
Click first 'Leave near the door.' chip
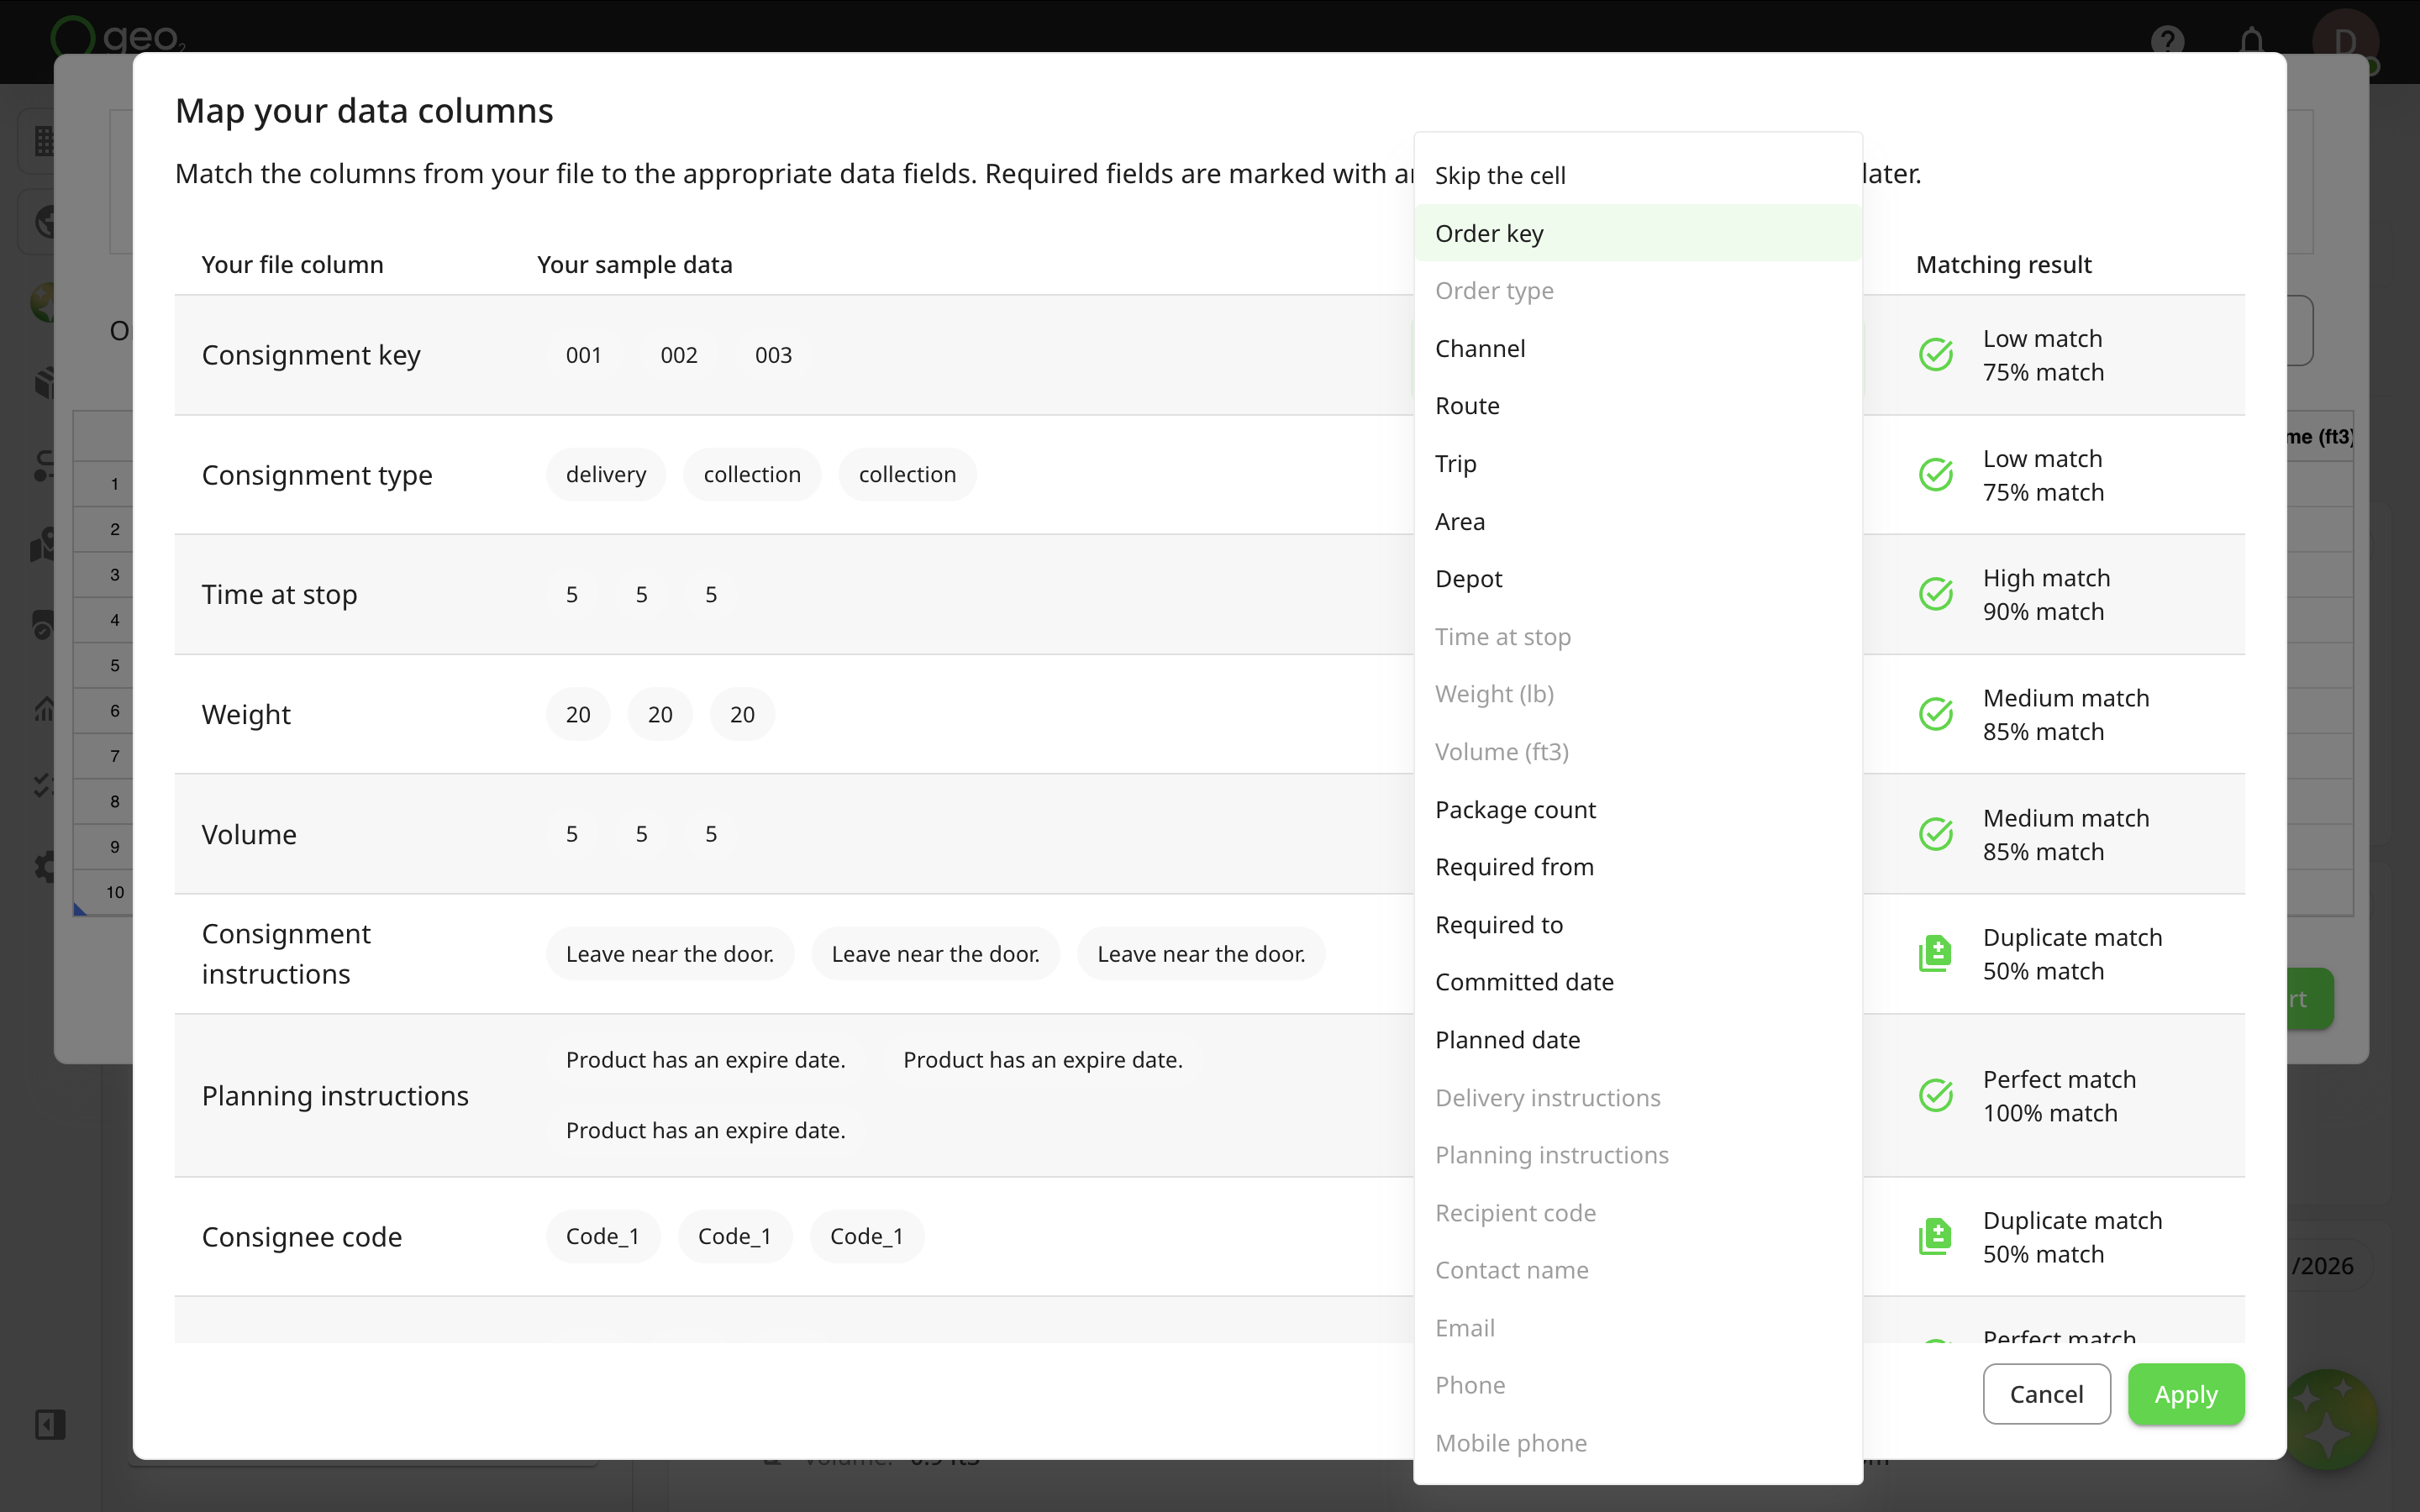coord(670,954)
